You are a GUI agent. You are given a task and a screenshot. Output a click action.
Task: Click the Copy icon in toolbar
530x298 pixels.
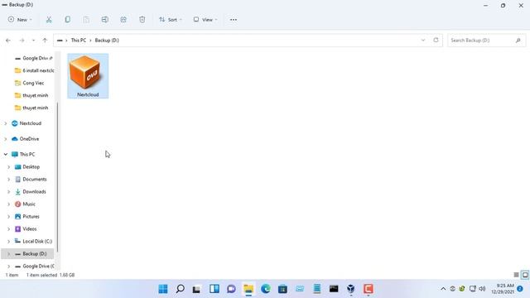(68, 20)
